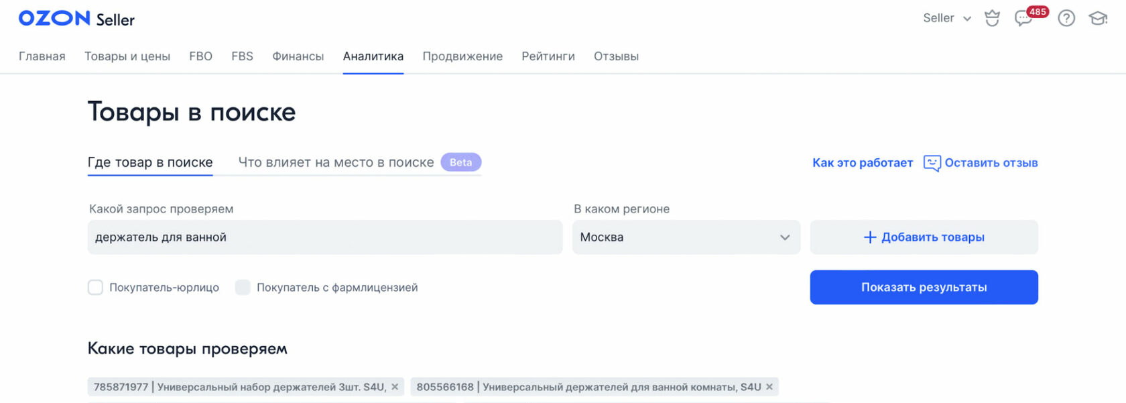Click the Beta badge

[461, 162]
